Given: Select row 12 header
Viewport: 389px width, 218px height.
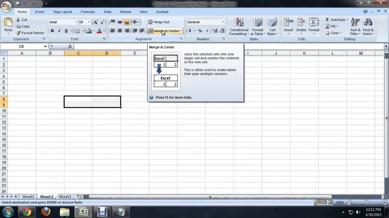Looking at the screenshot, I should (x=4, y=122).
